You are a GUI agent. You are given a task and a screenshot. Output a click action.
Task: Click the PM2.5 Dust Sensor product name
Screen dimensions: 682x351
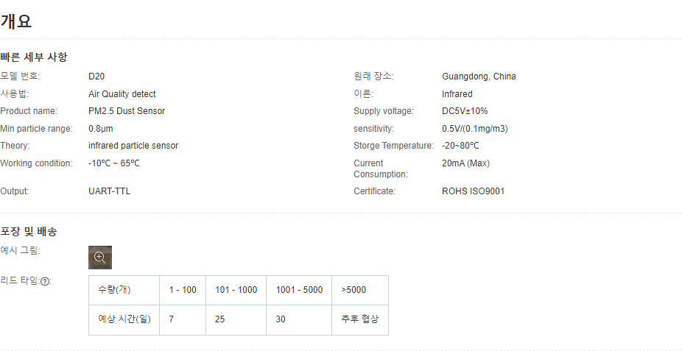tap(127, 111)
